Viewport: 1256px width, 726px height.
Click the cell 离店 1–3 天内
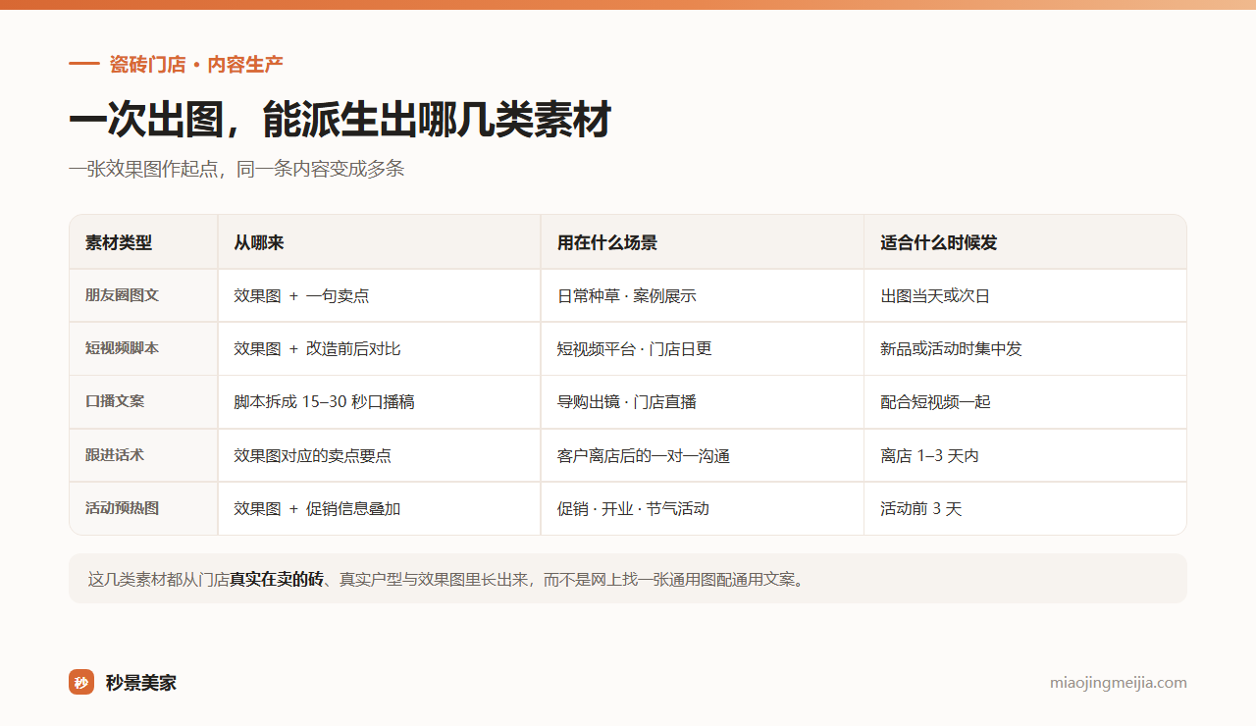1025,455
